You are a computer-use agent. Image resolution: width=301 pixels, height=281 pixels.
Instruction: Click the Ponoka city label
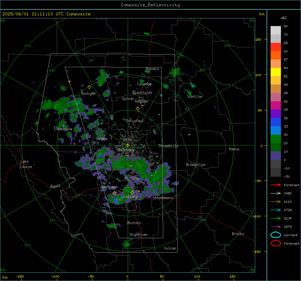(x=153, y=69)
